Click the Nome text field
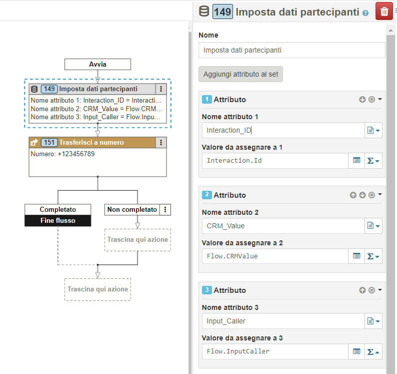 (291, 50)
